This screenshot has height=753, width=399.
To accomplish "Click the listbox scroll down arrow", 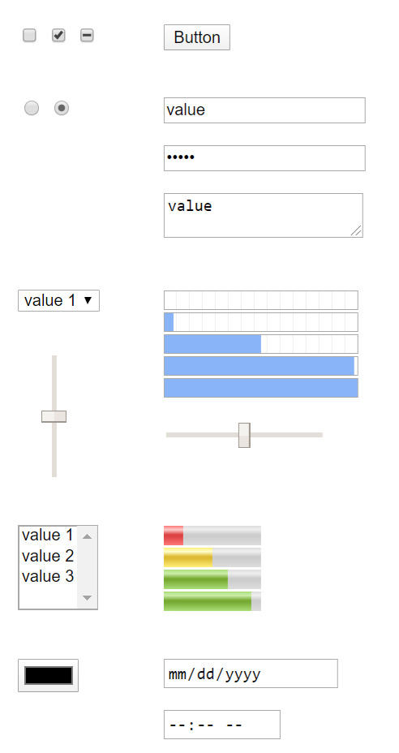I will tap(87, 598).
